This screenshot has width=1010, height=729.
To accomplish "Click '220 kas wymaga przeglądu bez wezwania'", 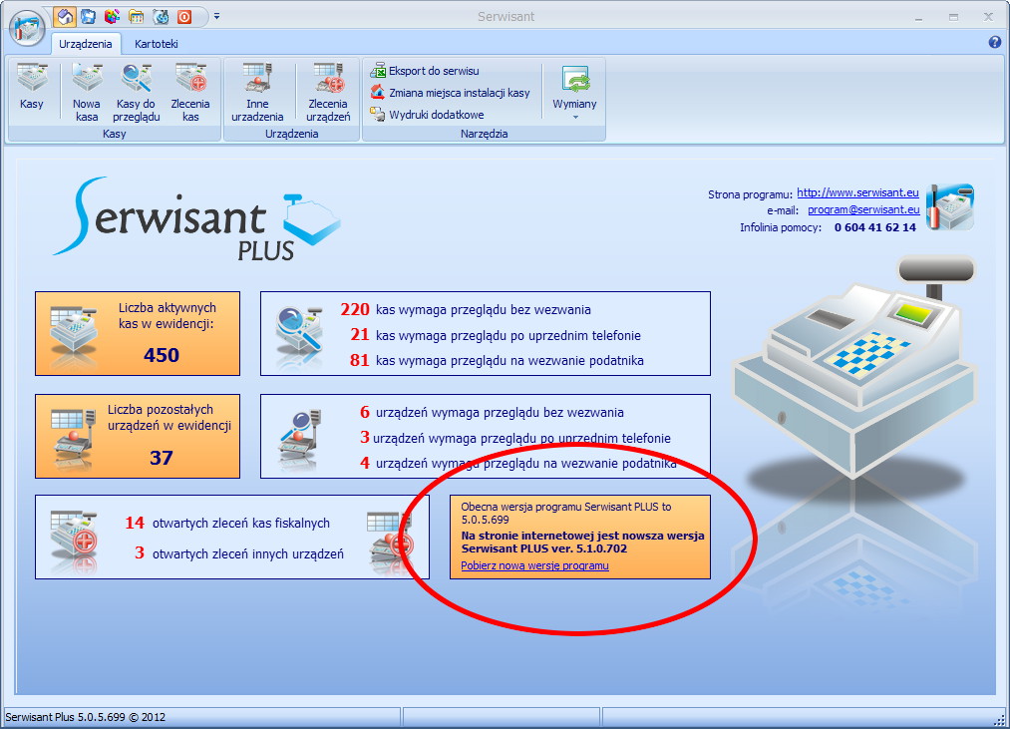I will 466,309.
